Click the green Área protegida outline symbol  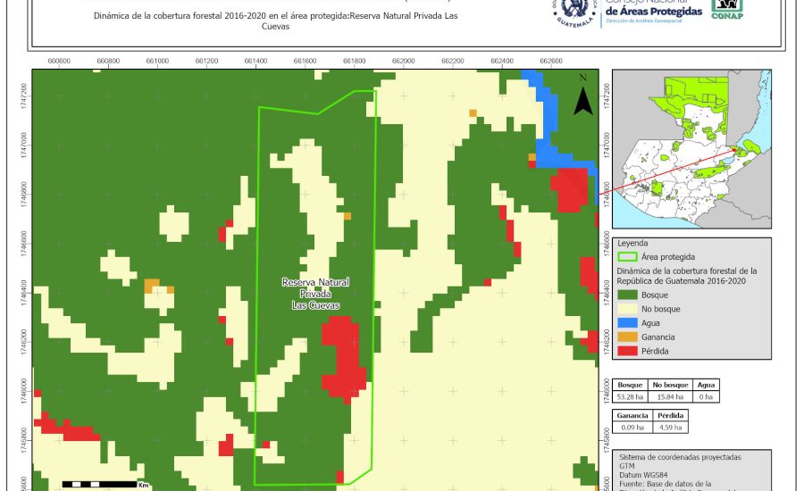pyautogui.click(x=627, y=257)
